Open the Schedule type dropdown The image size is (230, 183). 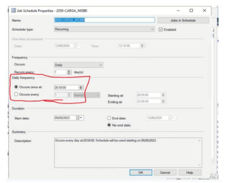(x=104, y=29)
